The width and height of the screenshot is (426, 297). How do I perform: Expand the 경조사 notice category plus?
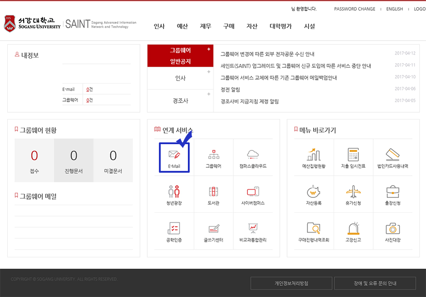[209, 94]
